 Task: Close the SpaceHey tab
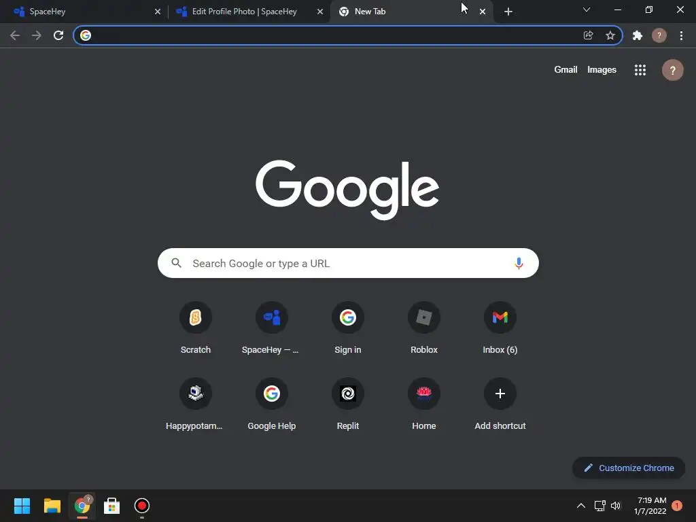pos(158,12)
